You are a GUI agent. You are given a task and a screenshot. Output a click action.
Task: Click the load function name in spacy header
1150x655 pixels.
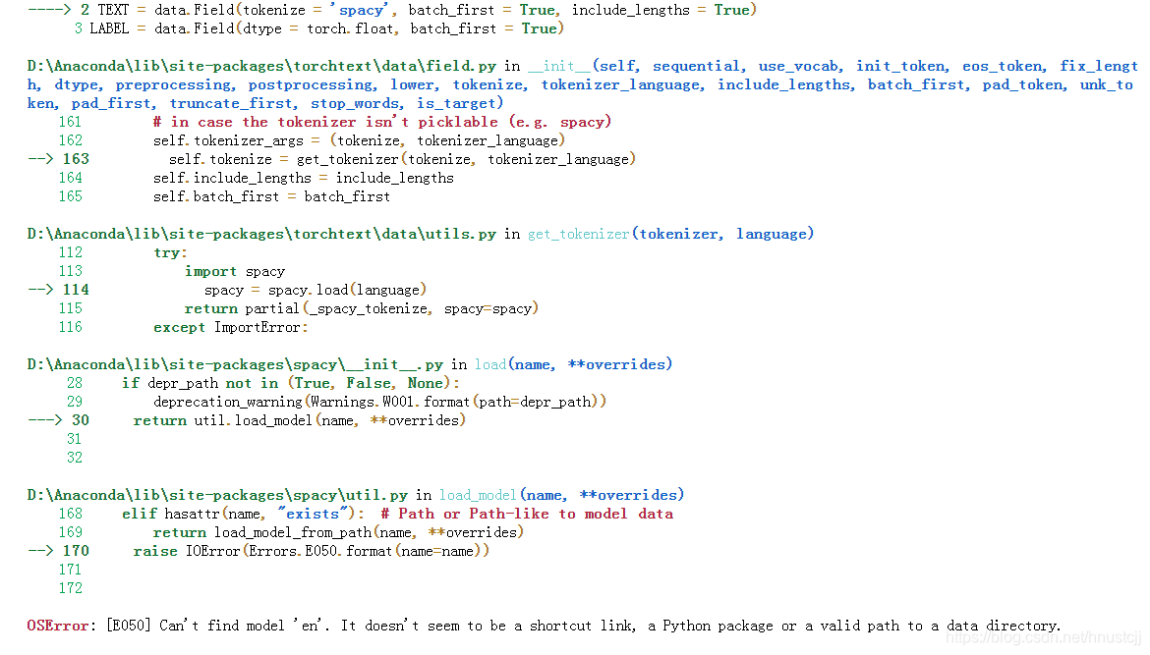coord(490,364)
